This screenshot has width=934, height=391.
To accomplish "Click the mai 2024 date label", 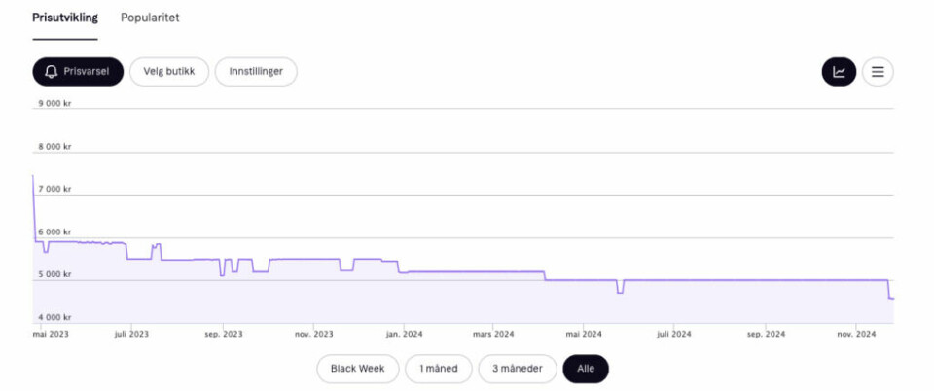I will [584, 335].
